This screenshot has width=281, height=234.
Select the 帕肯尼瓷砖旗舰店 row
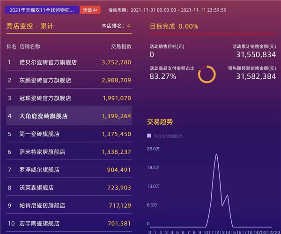(69, 205)
